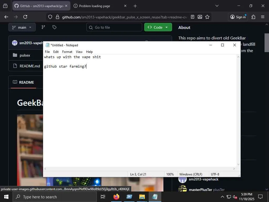Open Notepad File menu
Image resolution: width=269 pixels, height=202 pixels.
(47, 52)
